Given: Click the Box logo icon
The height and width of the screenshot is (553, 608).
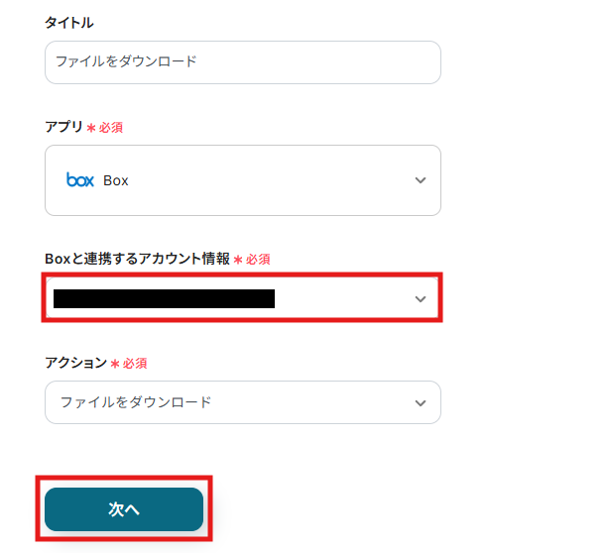Looking at the screenshot, I should 79,180.
